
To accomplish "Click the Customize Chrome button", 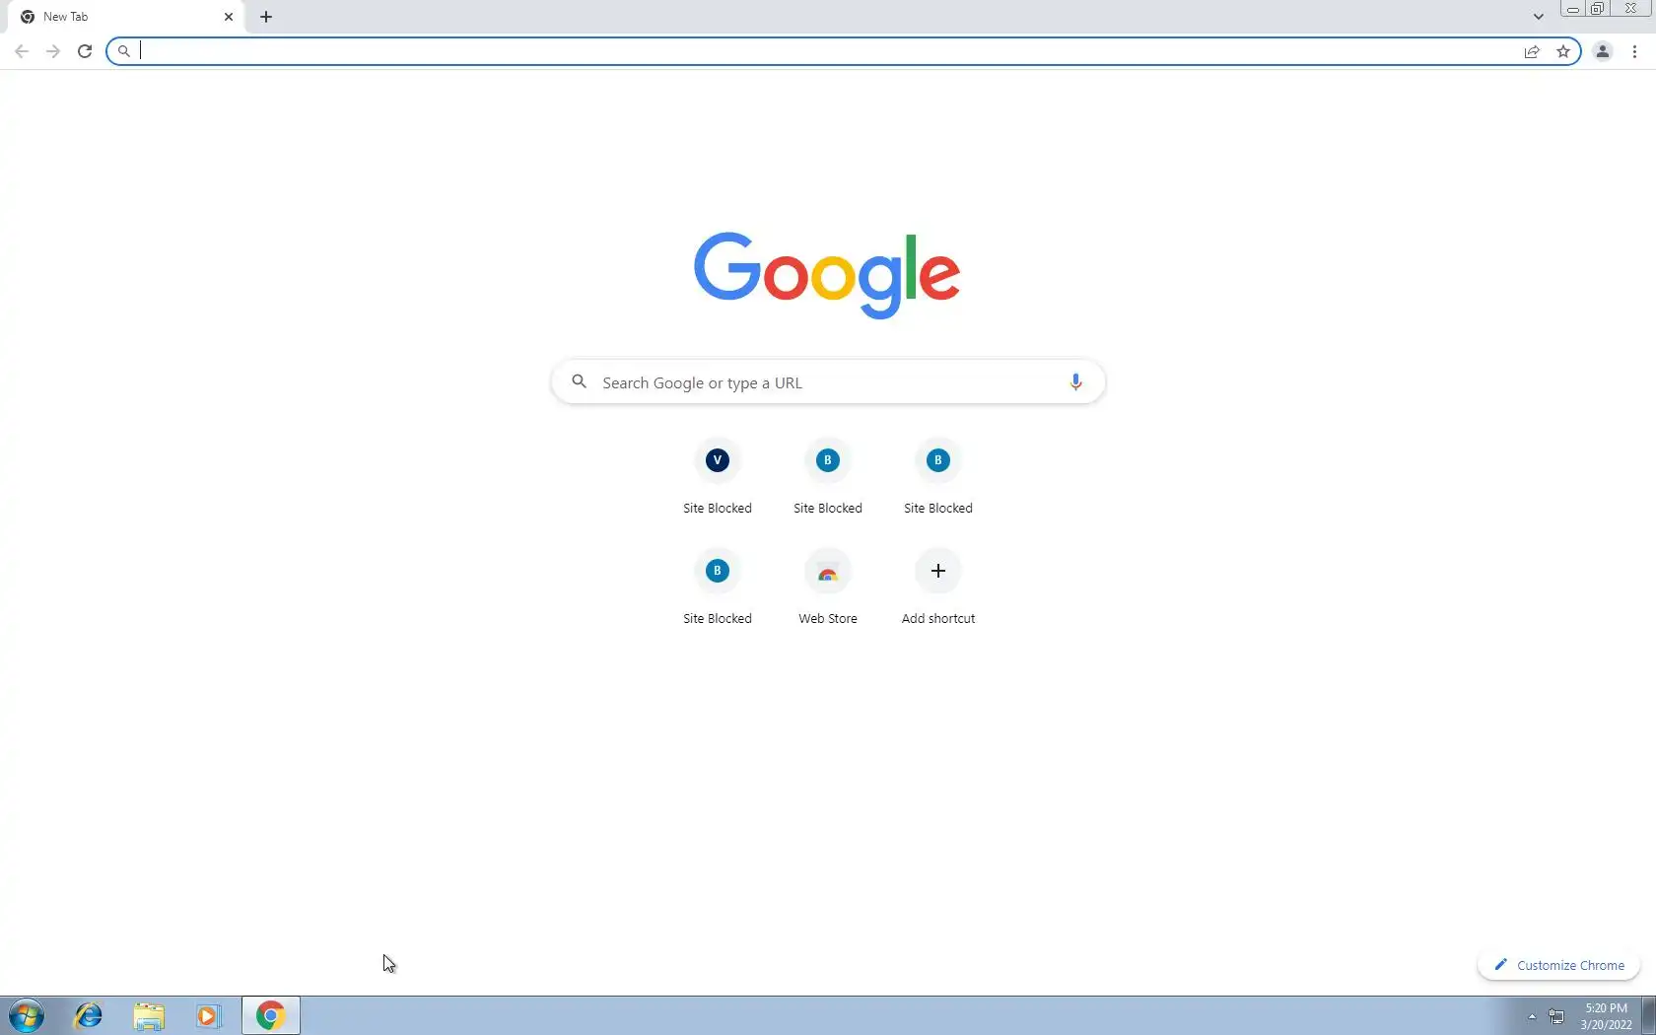I will pos(1558,965).
